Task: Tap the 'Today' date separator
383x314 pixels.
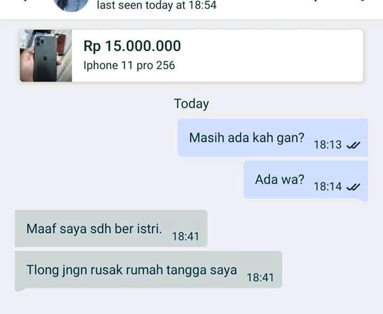Action: [x=191, y=104]
